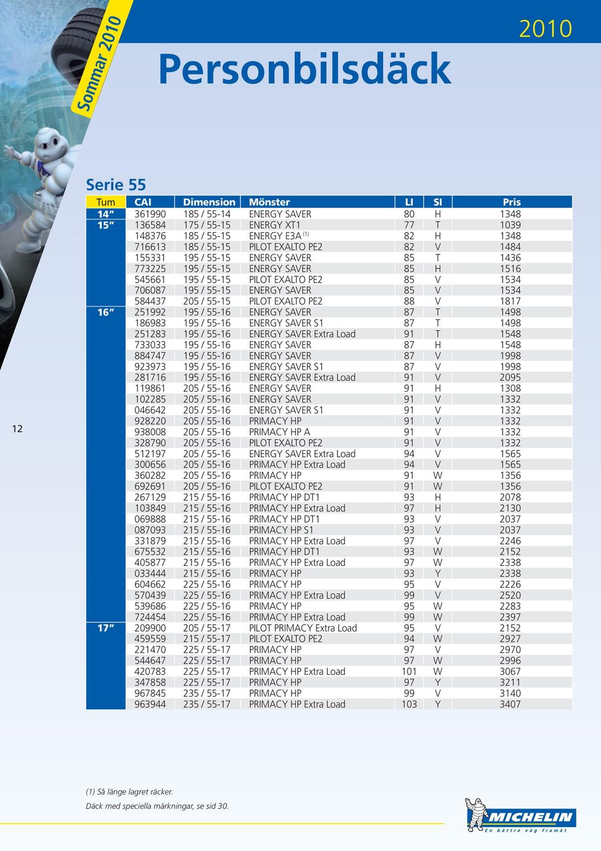The image size is (601, 851).
Task: Click dimension '205 / 55-15'
Action: coord(207,301)
